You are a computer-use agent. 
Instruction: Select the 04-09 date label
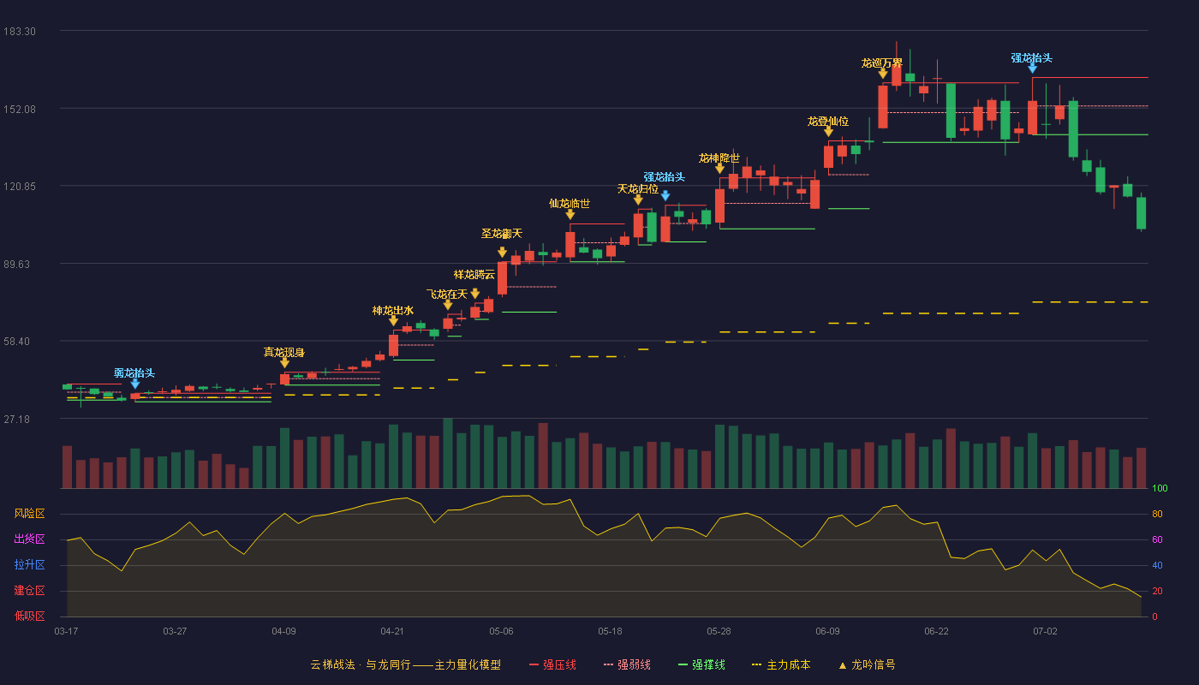pos(283,631)
